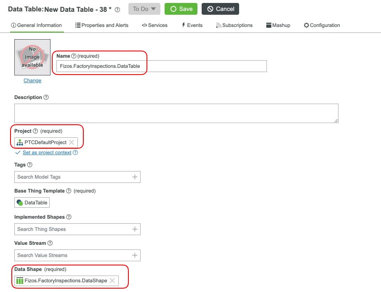Click the Name input field

pyautogui.click(x=162, y=66)
